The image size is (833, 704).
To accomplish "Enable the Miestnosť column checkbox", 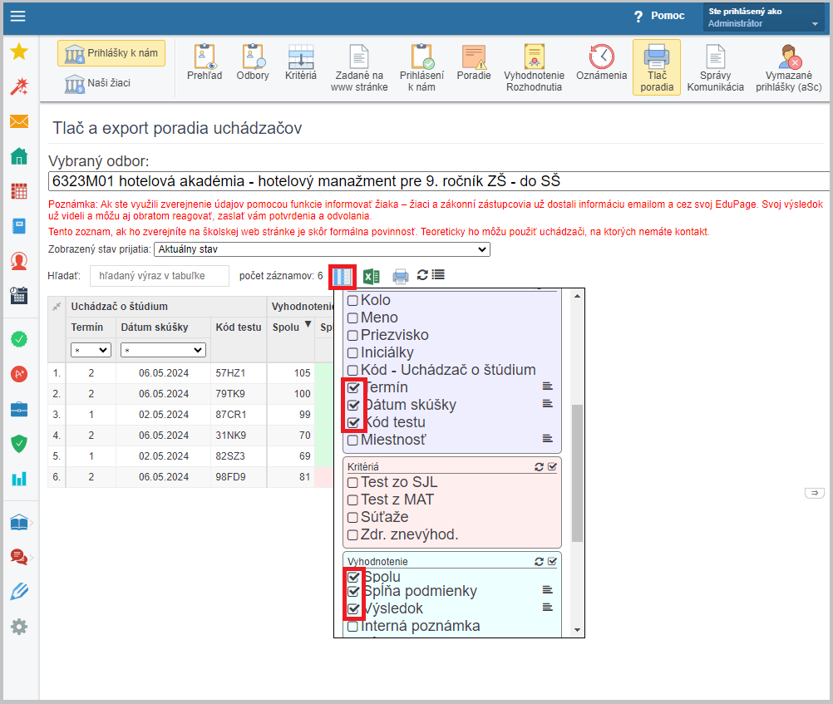I will (352, 440).
